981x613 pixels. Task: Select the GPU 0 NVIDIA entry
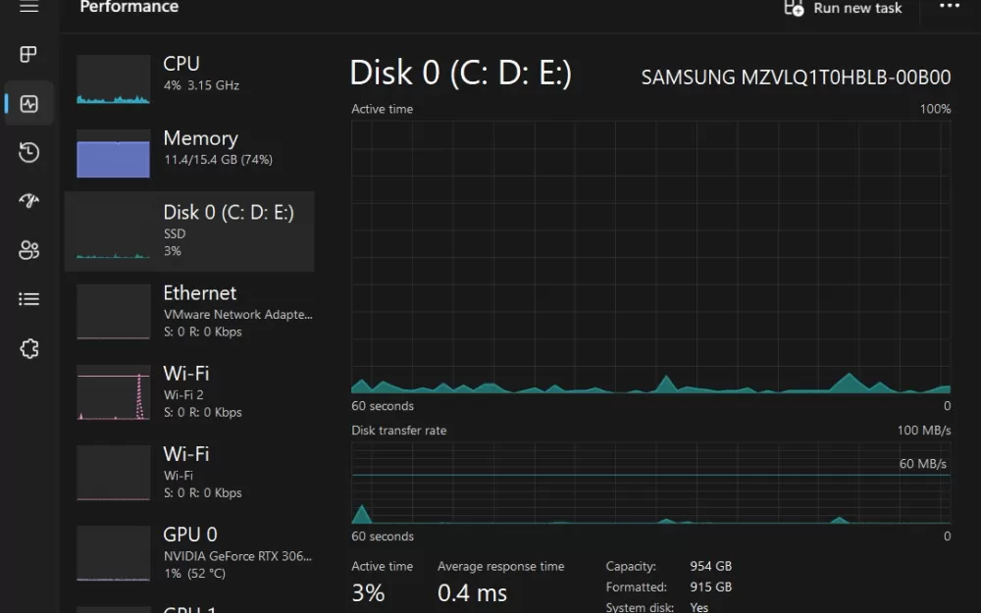click(x=189, y=553)
